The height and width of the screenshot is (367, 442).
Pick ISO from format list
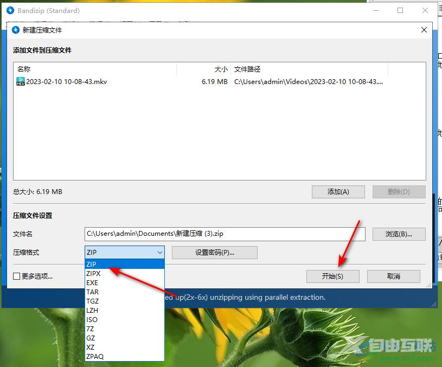click(124, 320)
